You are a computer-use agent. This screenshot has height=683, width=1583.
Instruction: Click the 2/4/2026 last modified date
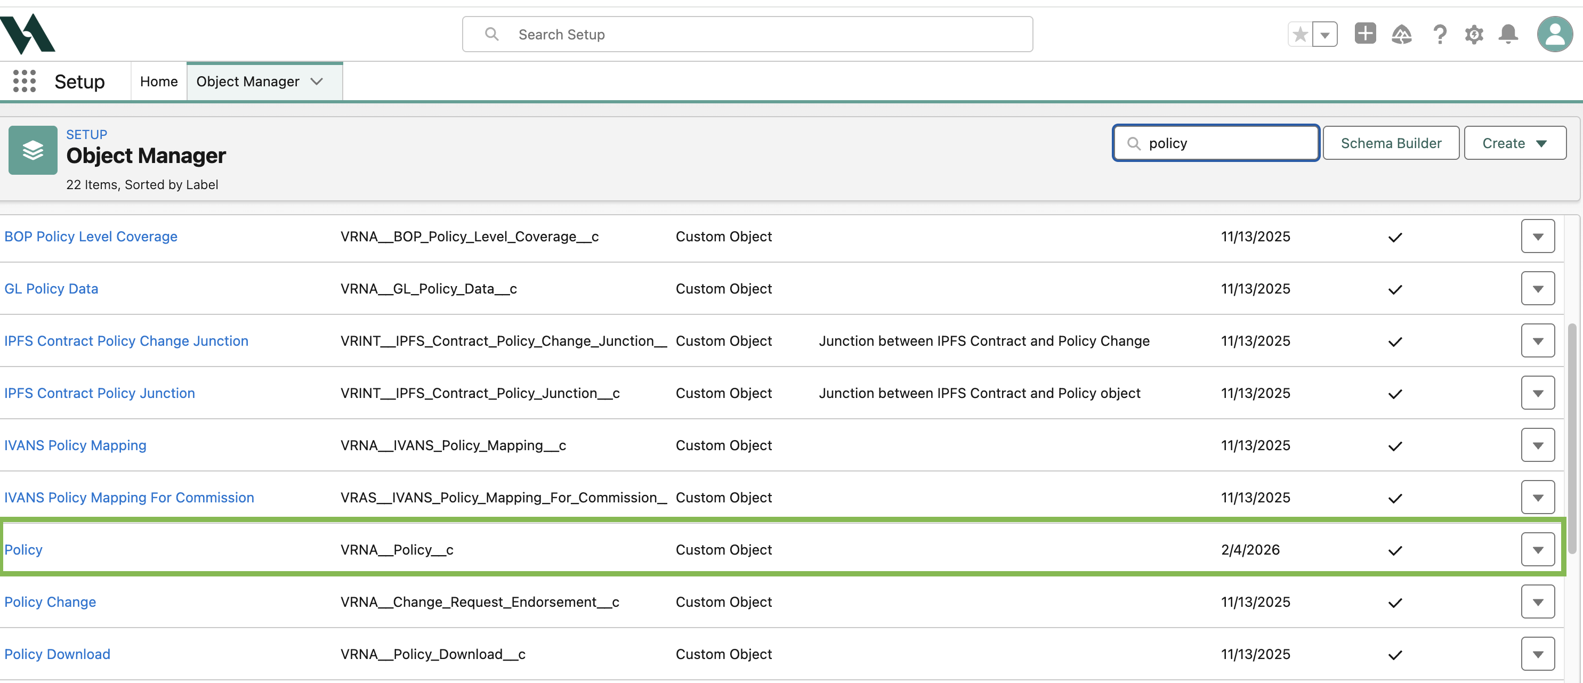pyautogui.click(x=1250, y=550)
